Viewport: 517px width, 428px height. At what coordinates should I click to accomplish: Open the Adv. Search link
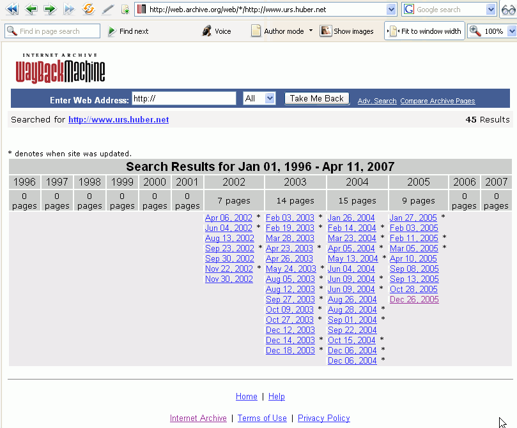point(377,101)
